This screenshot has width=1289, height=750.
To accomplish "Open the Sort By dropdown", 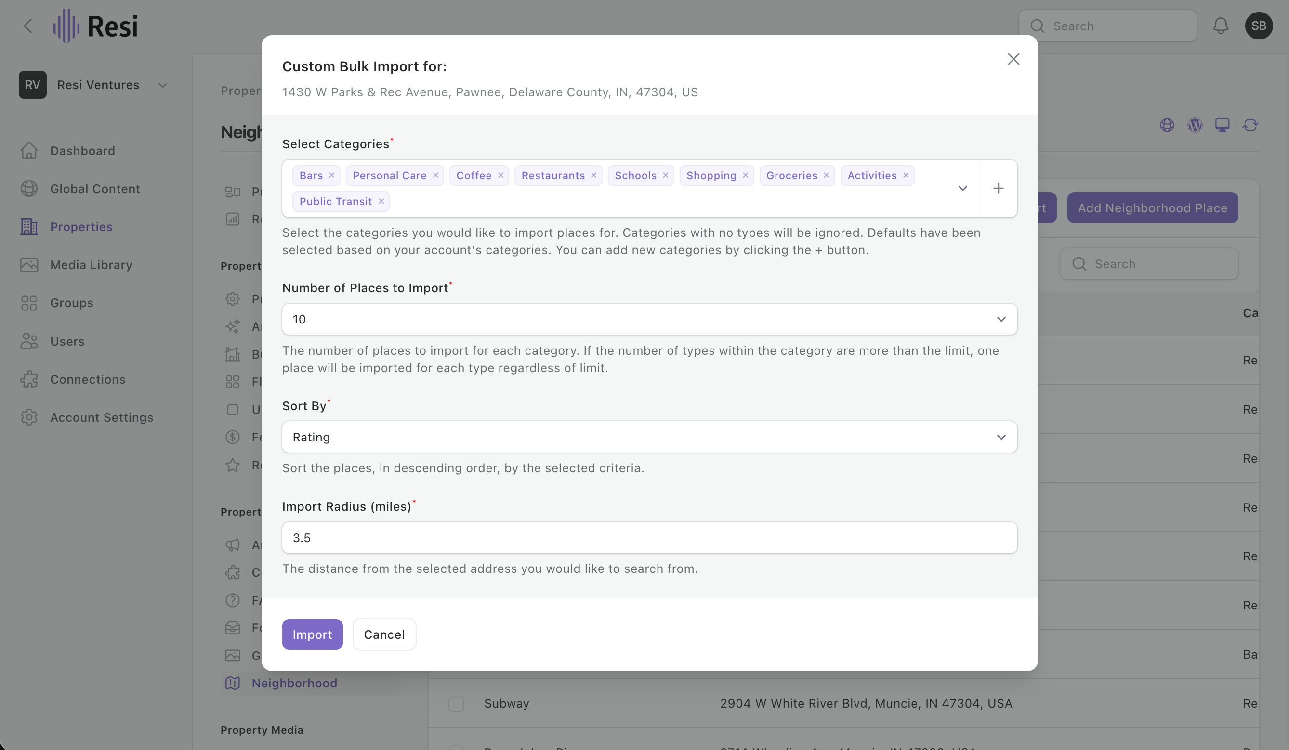I will click(x=650, y=437).
